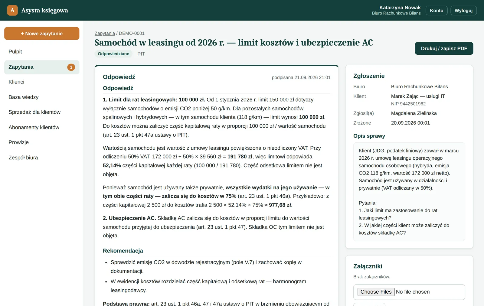Click the Załączniki panel heading
Image resolution: width=484 pixels, height=306 pixels.
(x=368, y=266)
